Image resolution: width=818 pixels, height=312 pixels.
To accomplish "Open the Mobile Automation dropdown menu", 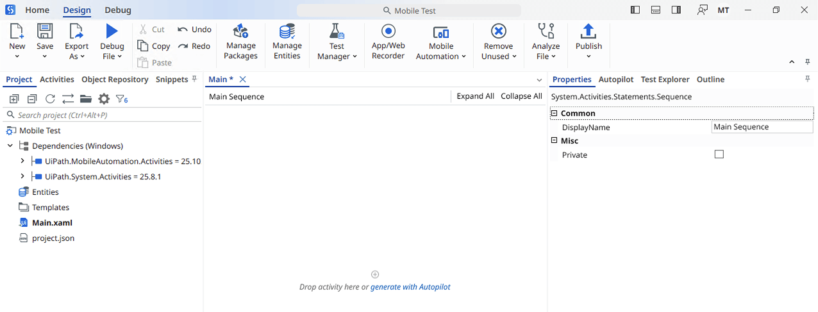I will pyautogui.click(x=441, y=51).
